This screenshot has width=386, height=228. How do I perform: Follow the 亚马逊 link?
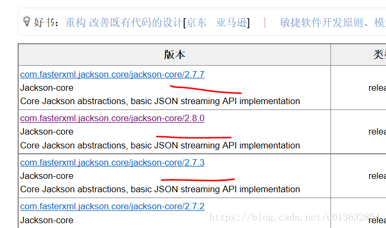pyautogui.click(x=231, y=22)
